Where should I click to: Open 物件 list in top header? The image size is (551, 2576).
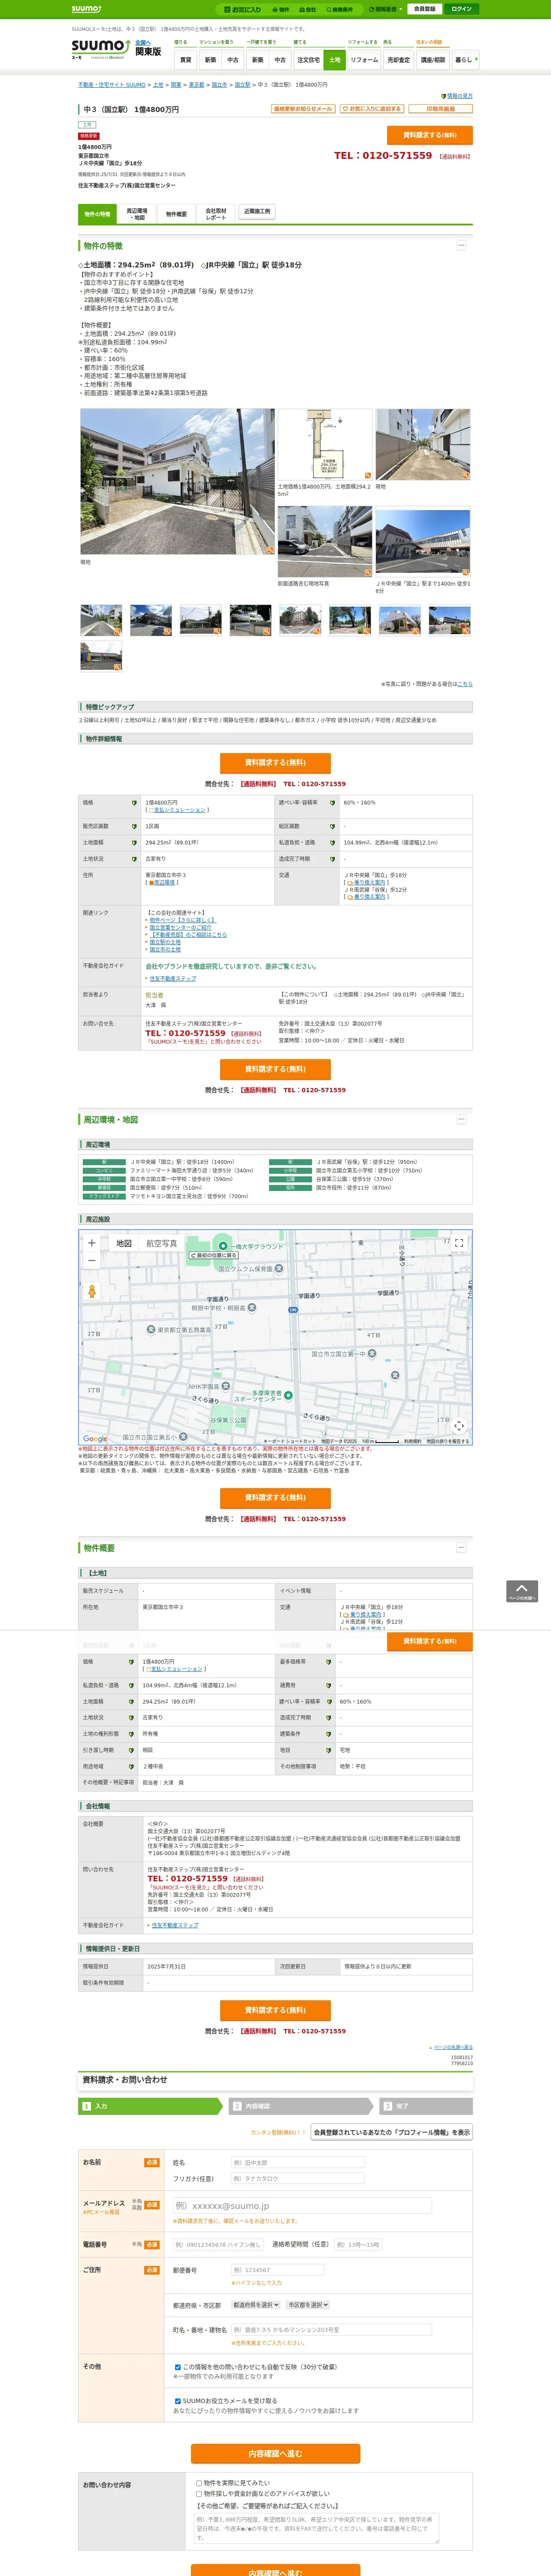(x=281, y=9)
